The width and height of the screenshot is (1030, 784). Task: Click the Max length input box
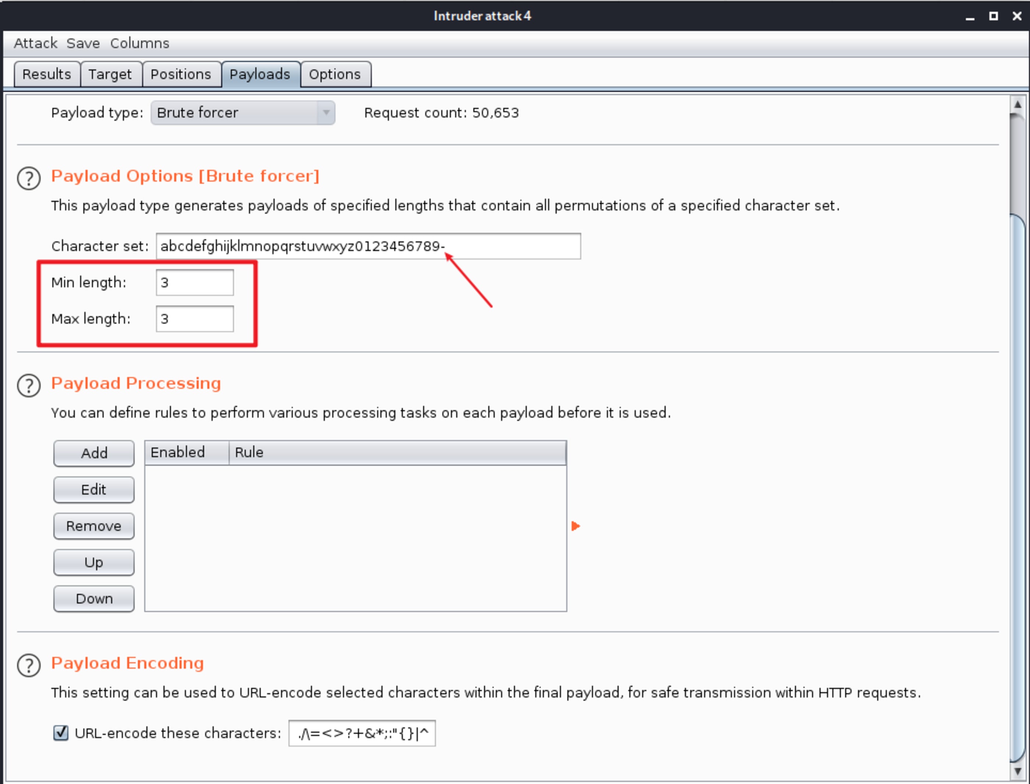[x=195, y=319]
